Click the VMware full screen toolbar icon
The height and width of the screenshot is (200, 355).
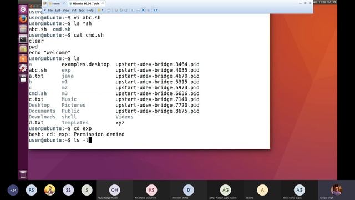[155, 10]
